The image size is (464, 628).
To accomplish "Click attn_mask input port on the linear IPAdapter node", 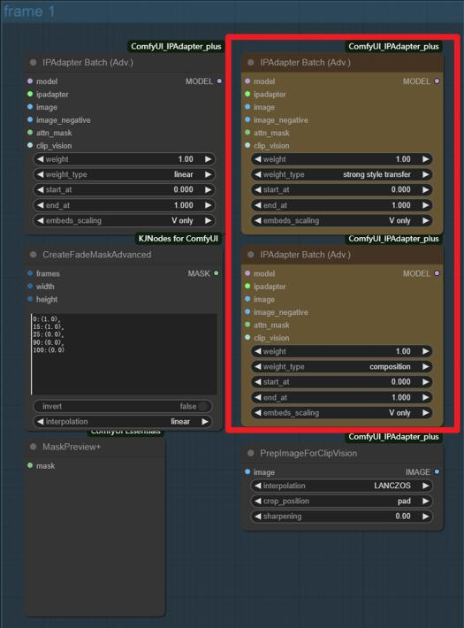I will 30,132.
